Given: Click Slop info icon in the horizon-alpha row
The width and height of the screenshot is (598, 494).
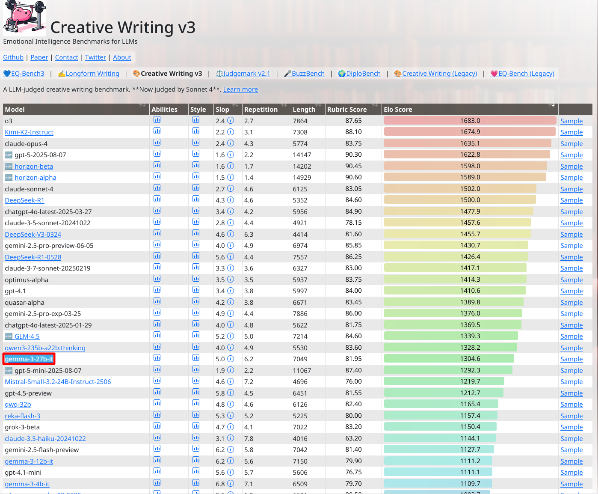Looking at the screenshot, I should [231, 177].
